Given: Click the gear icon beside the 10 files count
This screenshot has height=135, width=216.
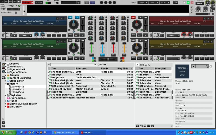Looking at the screenshot, I should pos(99,65).
